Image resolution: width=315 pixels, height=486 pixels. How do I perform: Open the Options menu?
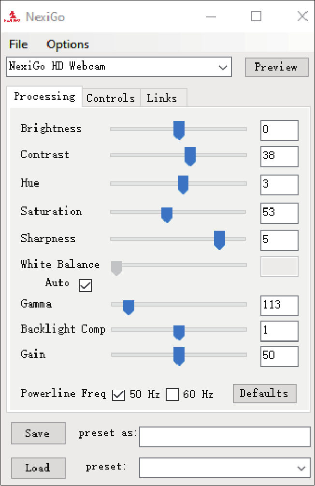tap(68, 44)
